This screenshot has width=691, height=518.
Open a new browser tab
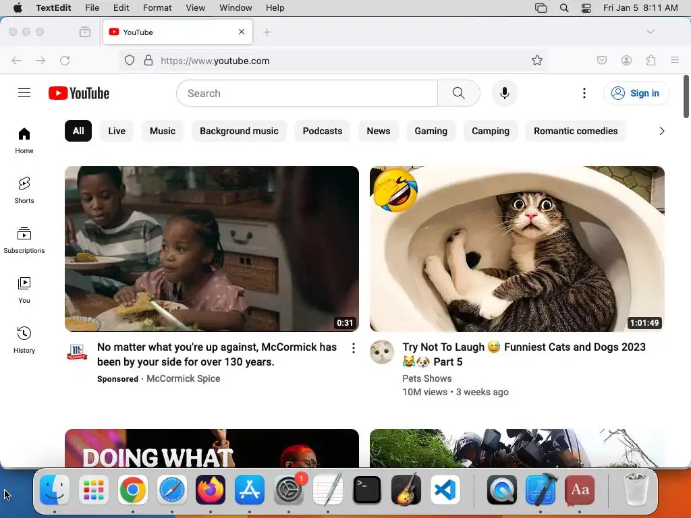pyautogui.click(x=267, y=32)
